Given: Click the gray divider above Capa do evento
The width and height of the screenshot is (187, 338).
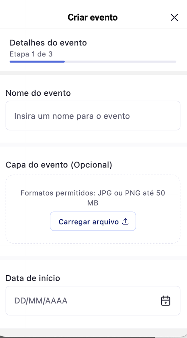Looking at the screenshot, I should click(93, 145).
